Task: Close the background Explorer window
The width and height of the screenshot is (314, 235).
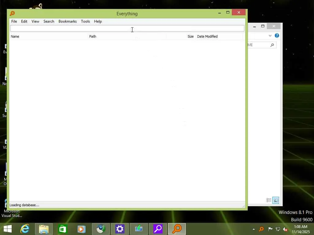Action: coord(274,26)
